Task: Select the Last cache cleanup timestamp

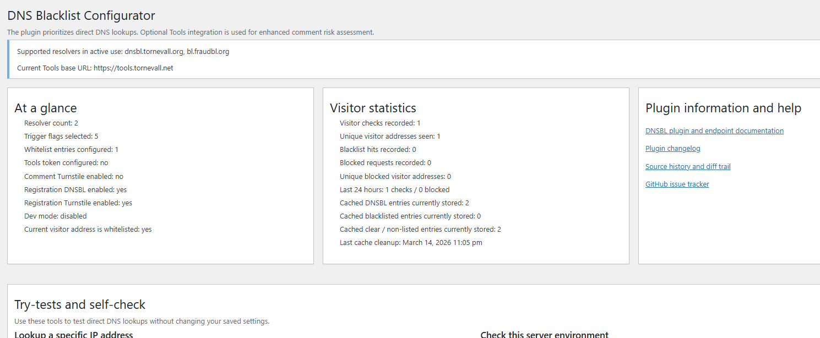Action: 411,242
